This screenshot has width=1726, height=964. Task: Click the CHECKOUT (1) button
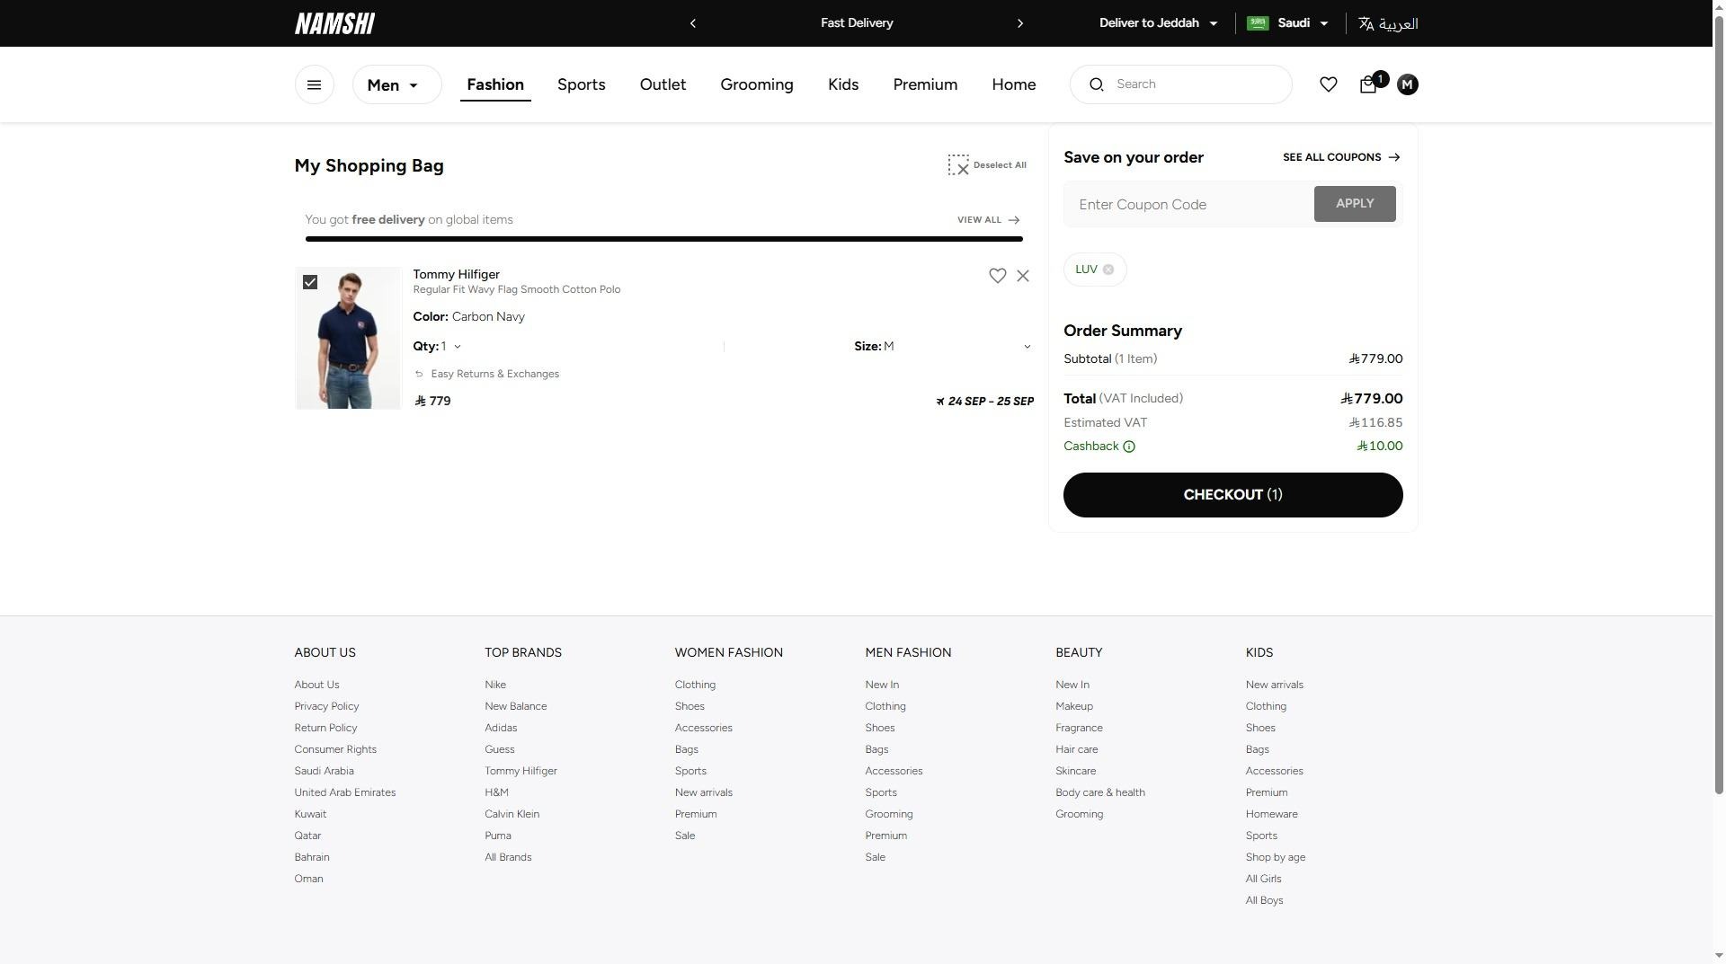(1232, 495)
